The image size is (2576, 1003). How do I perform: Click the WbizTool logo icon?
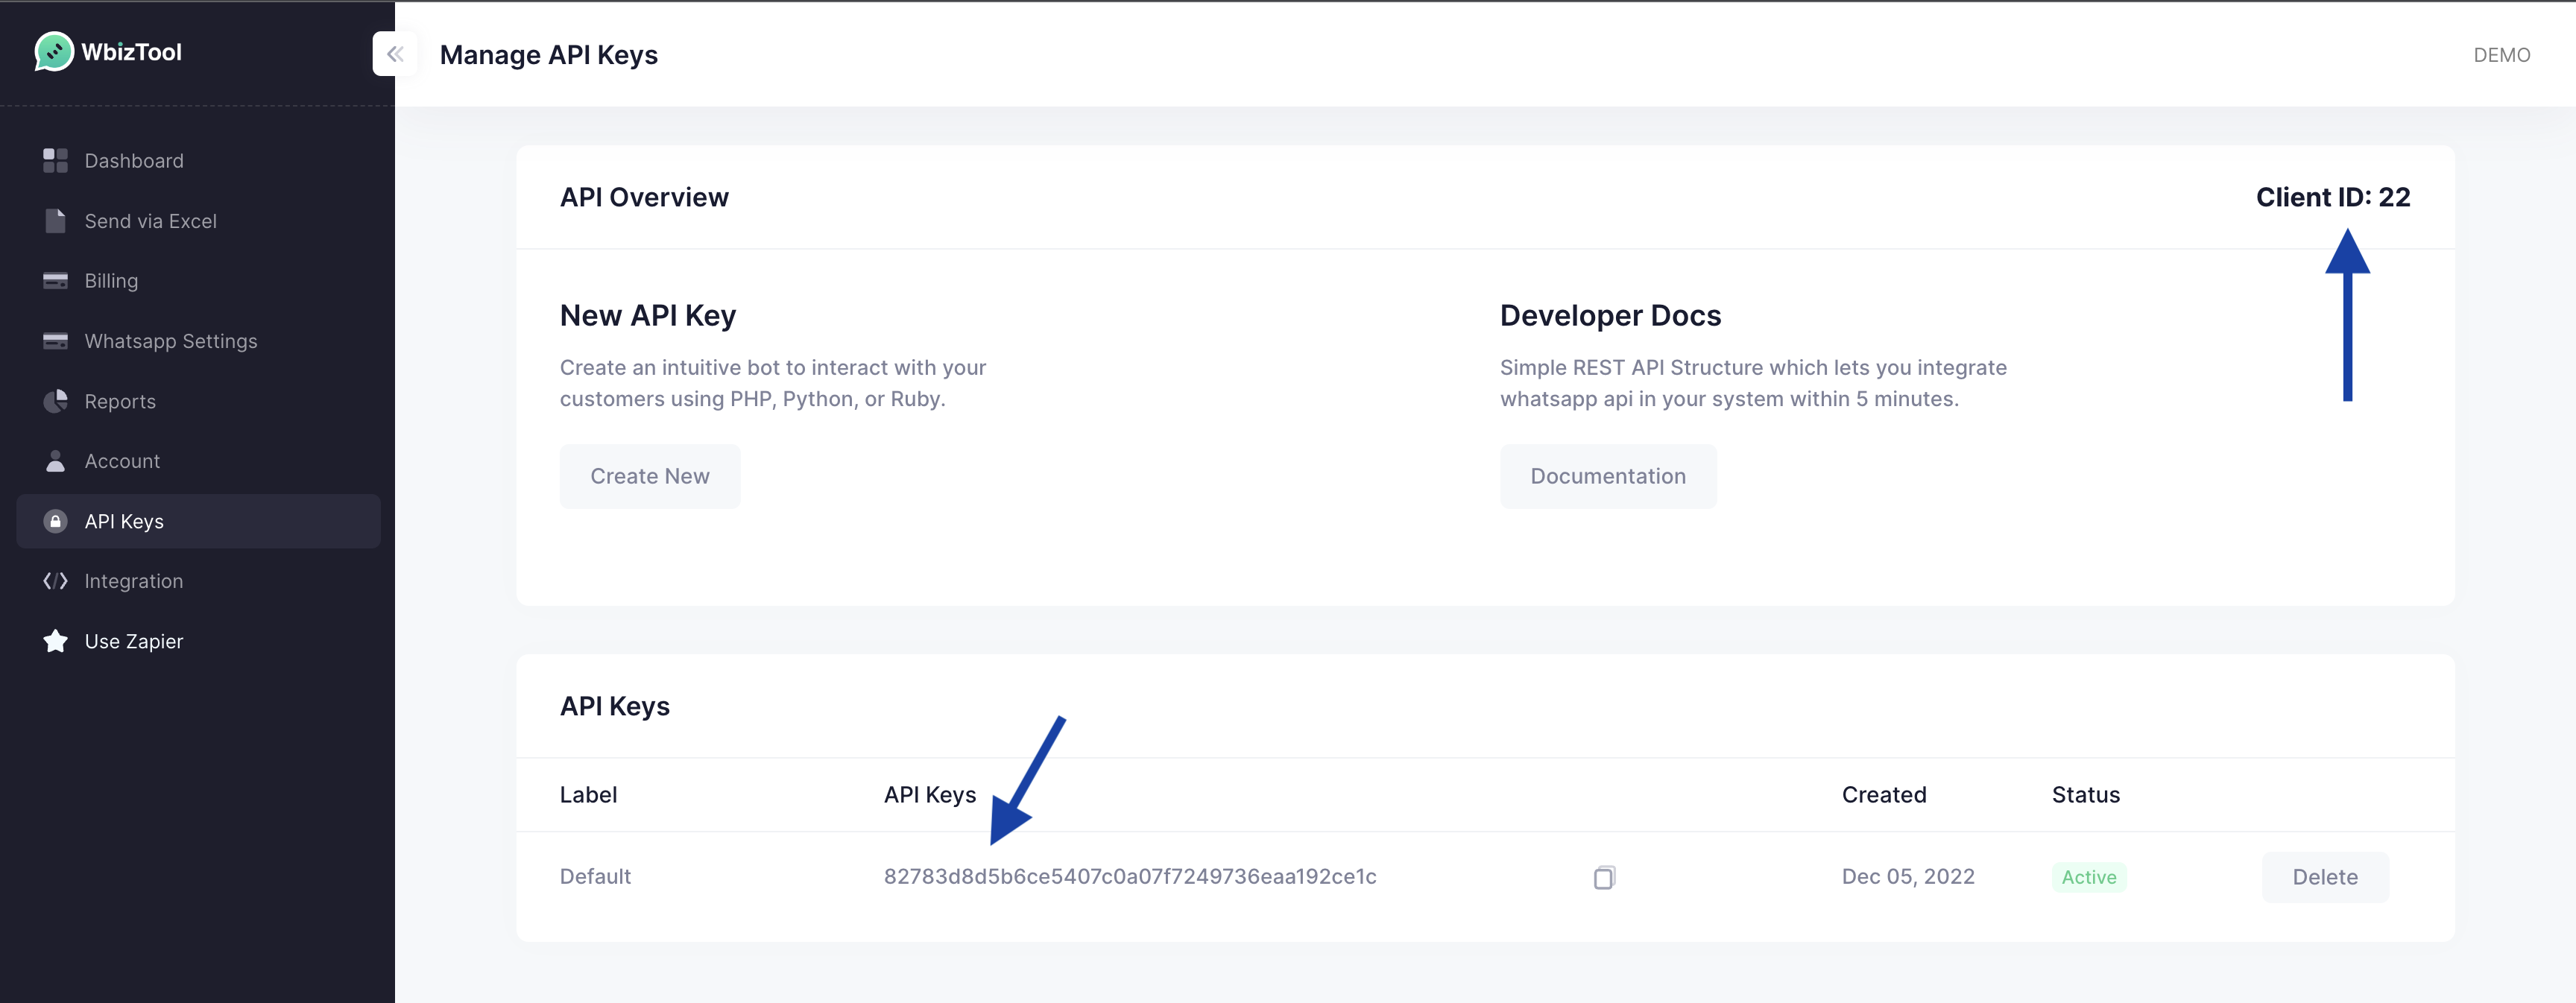click(x=54, y=52)
